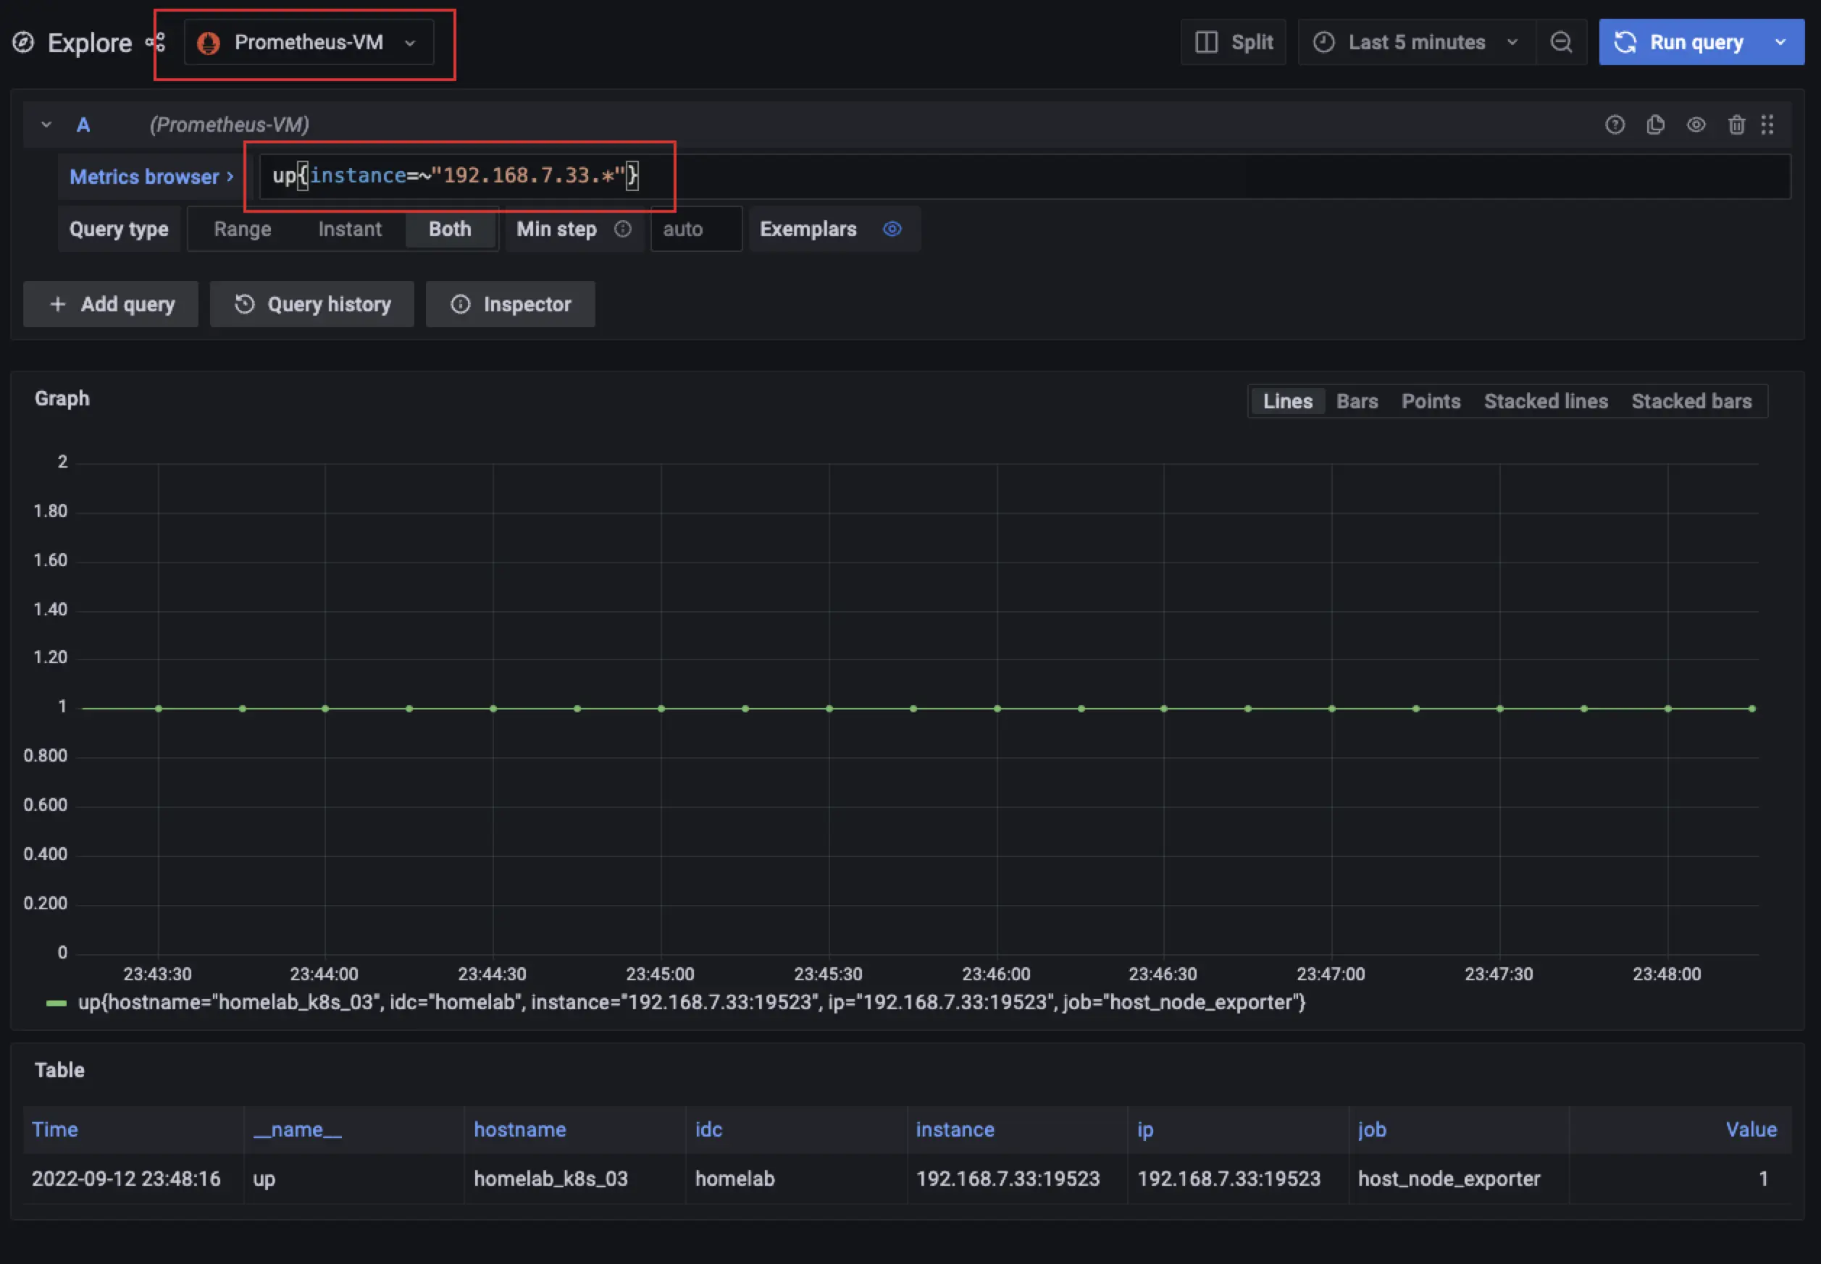
Task: Click the query help icon in row A
Action: click(1615, 125)
